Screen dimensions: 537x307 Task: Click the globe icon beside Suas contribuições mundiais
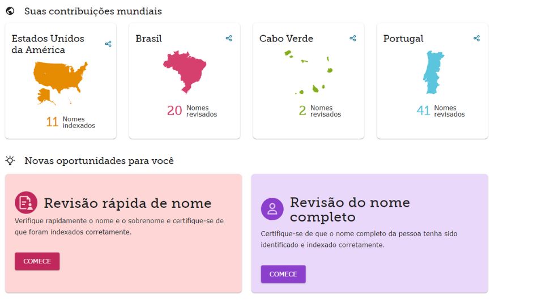pos(10,11)
